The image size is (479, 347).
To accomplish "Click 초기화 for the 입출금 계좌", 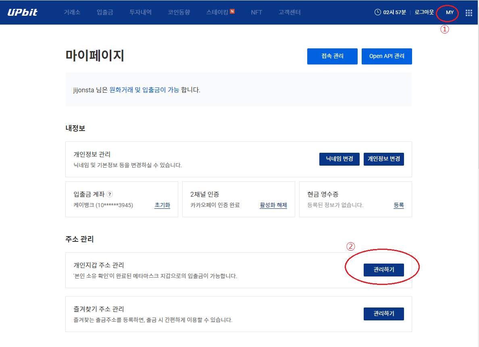I will 162,205.
